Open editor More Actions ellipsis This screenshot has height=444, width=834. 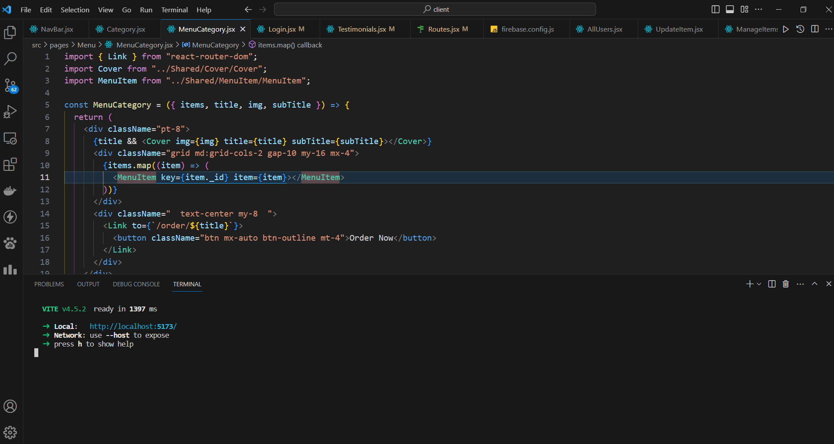829,29
